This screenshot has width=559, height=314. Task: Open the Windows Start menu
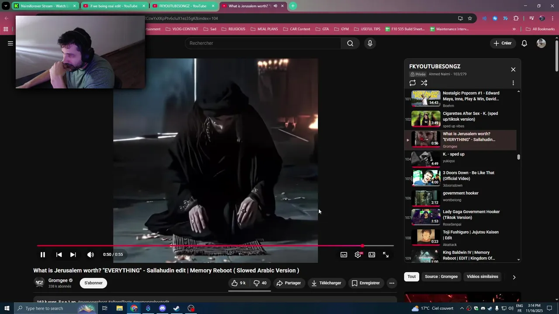click(7, 308)
